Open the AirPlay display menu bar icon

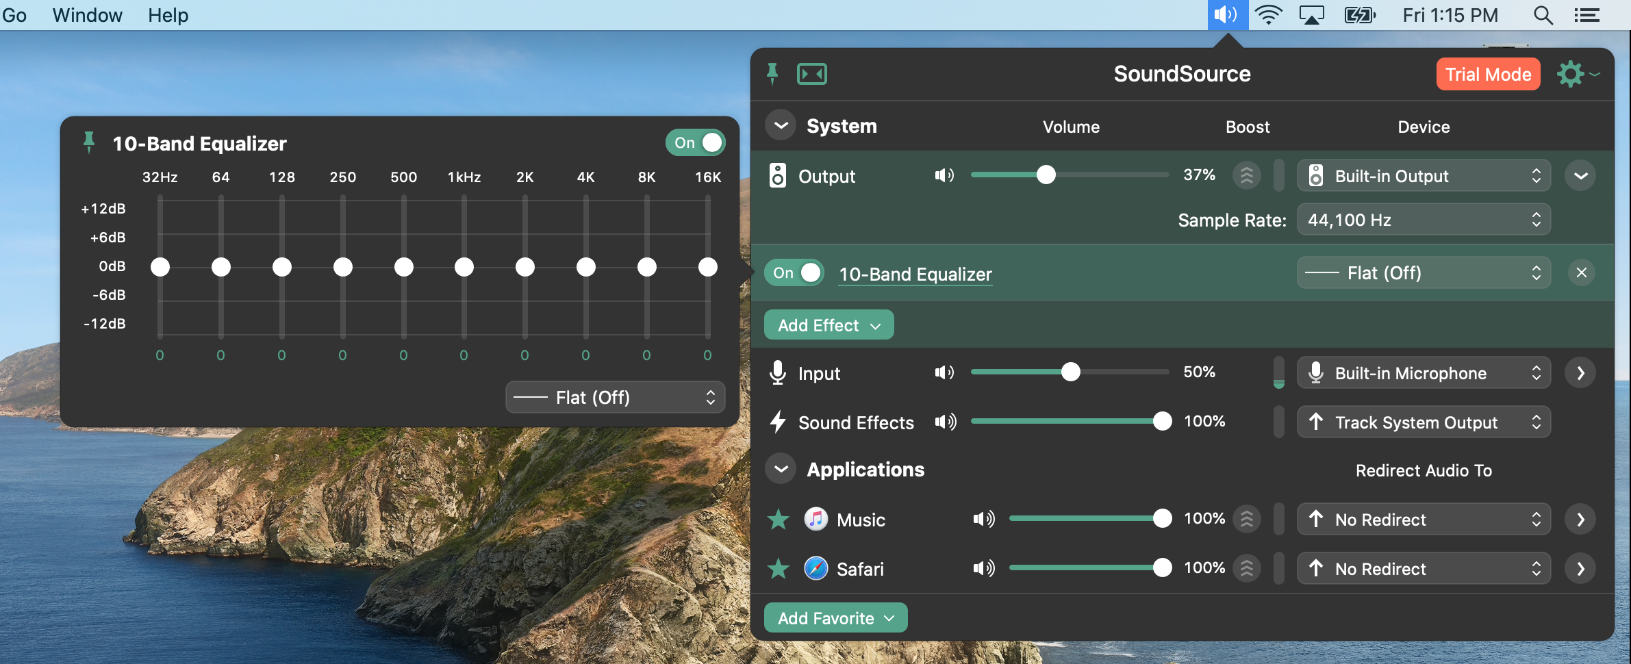point(1311,14)
